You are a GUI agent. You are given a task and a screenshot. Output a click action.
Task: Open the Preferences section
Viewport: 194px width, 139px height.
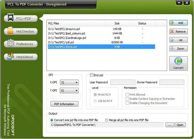(x=21, y=44)
